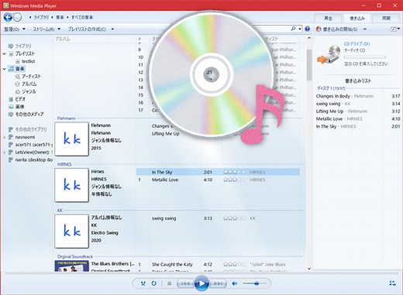Open the 整理(O) dropdown menu
The width and height of the screenshot is (403, 295).
click(x=15, y=29)
